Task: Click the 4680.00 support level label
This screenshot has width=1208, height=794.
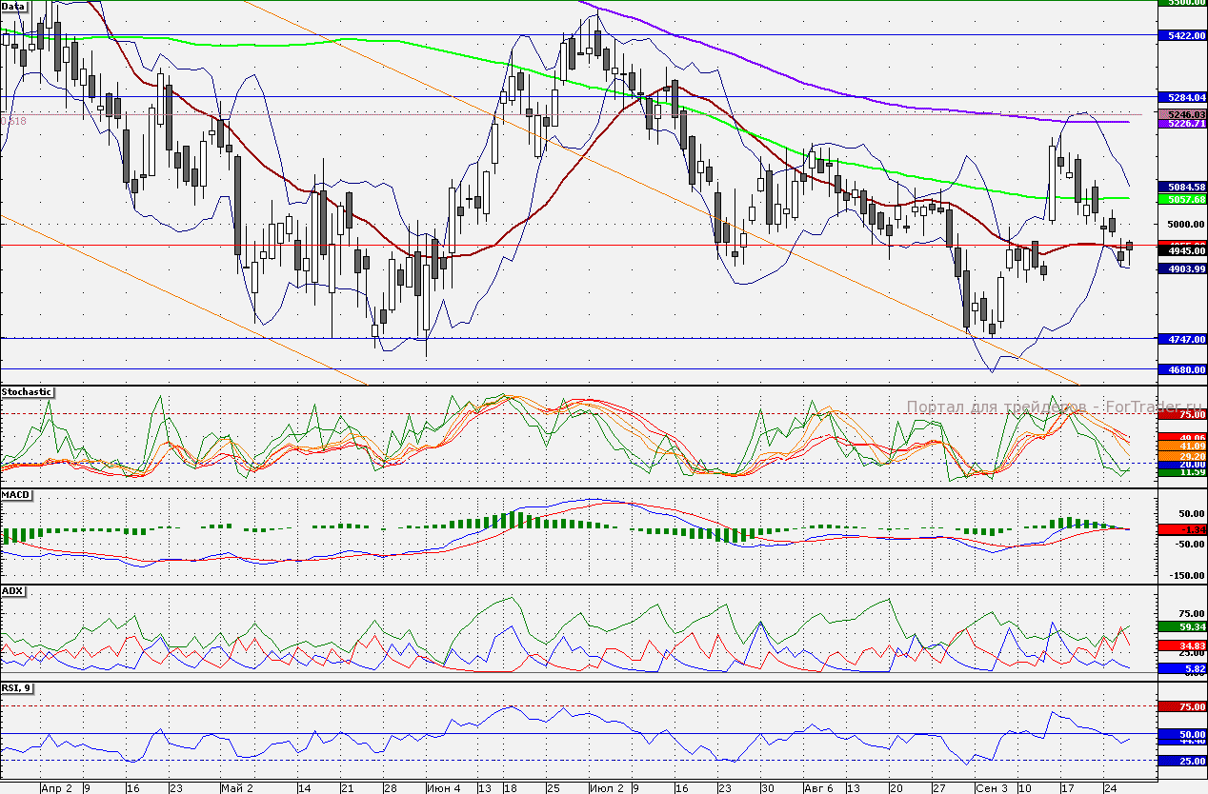Action: tap(1181, 369)
